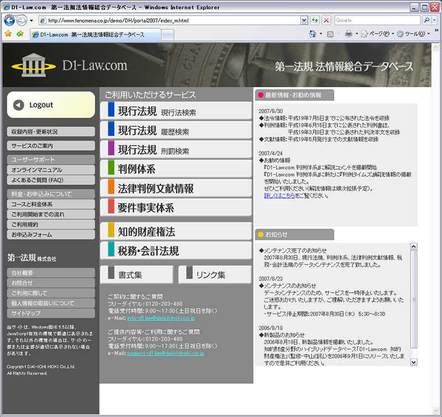Open よくあるご質問 (FAQ) sidebar item
This screenshot has height=417, width=442.
coord(51,180)
